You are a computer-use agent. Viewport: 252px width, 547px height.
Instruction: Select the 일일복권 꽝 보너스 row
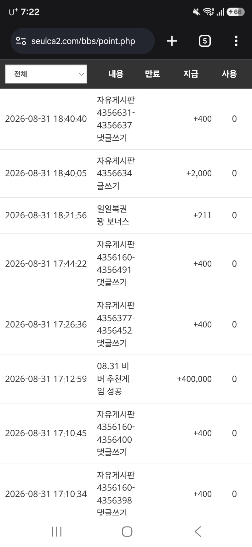126,215
